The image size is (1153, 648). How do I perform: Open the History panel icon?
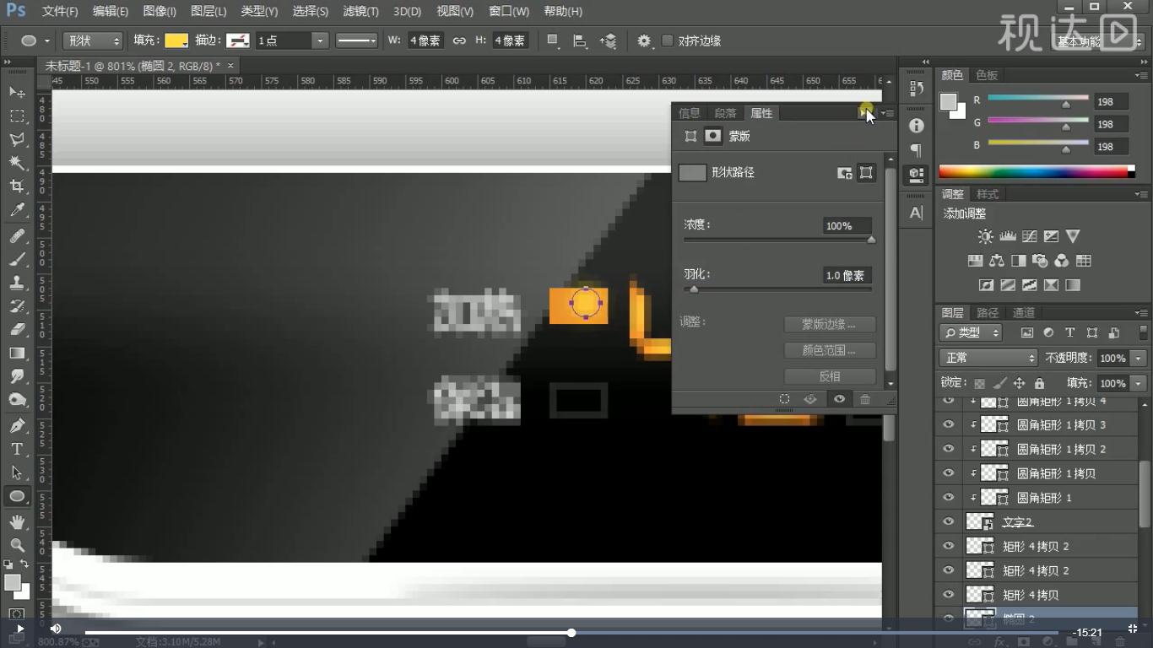[x=916, y=87]
